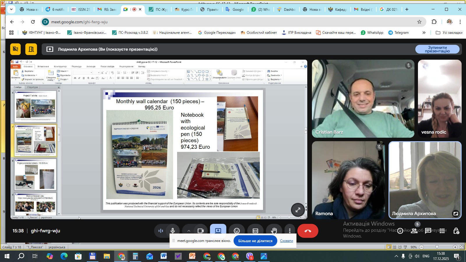
Task: Open the Chrome tab search dropdown
Action: 11,9
